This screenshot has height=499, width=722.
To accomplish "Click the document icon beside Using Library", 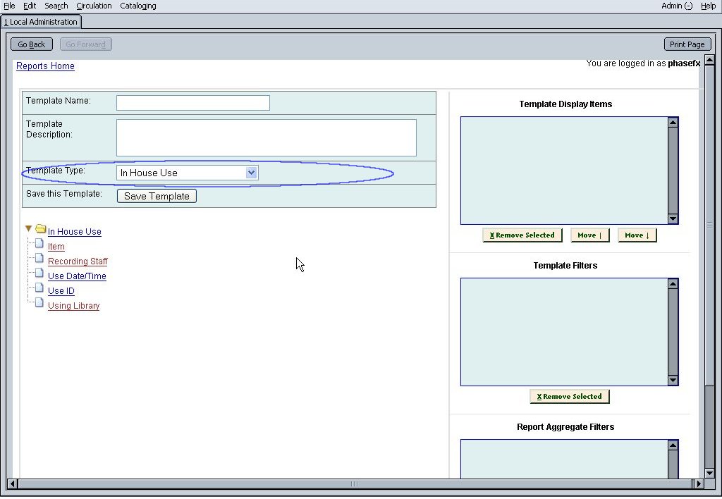I will [39, 303].
